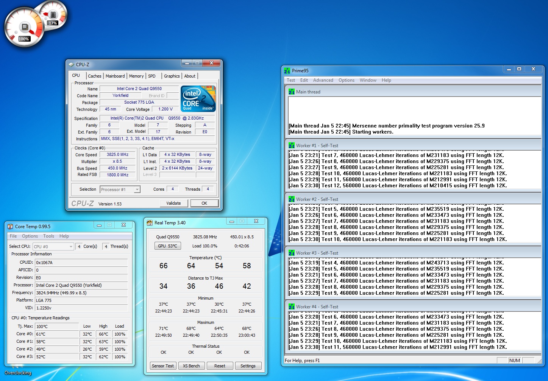Screen dimensions: 548x381
Task: Click Core #0 temperature 61°C cell
Action: click(57, 334)
